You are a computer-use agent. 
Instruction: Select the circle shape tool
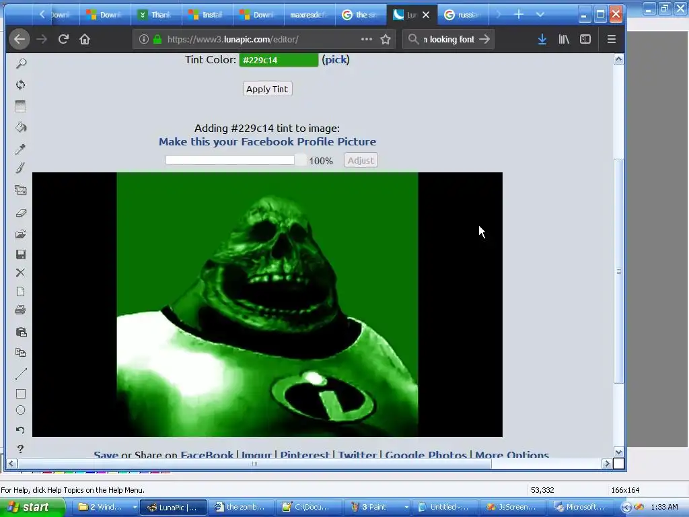point(21,410)
